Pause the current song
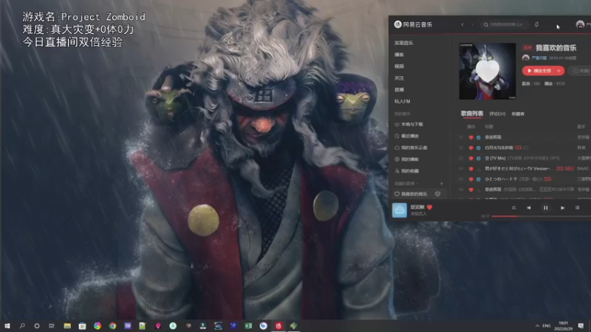This screenshot has height=332, width=591. (x=545, y=208)
